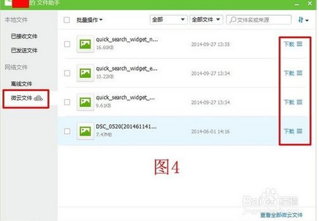Tick the select-all checkbox
319x221 pixels.
pyautogui.click(x=66, y=20)
